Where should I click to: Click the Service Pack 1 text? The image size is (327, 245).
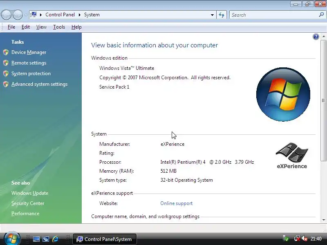[114, 87]
